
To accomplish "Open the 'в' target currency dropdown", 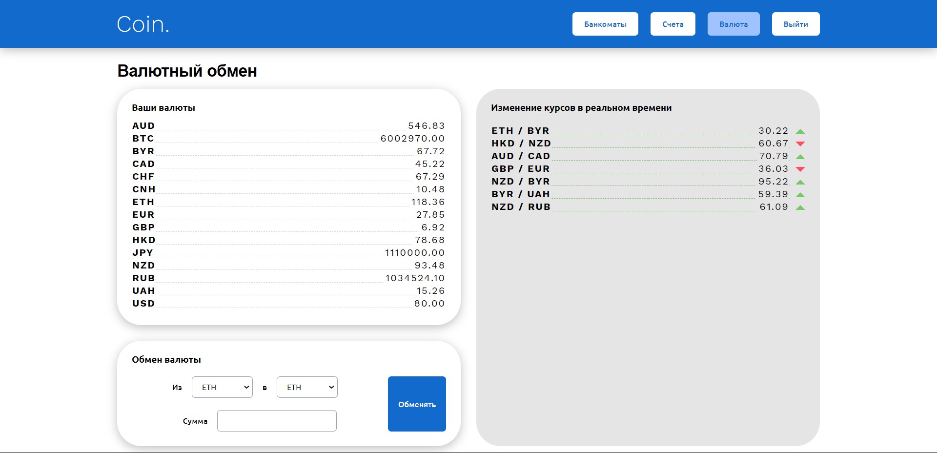I will coord(307,387).
